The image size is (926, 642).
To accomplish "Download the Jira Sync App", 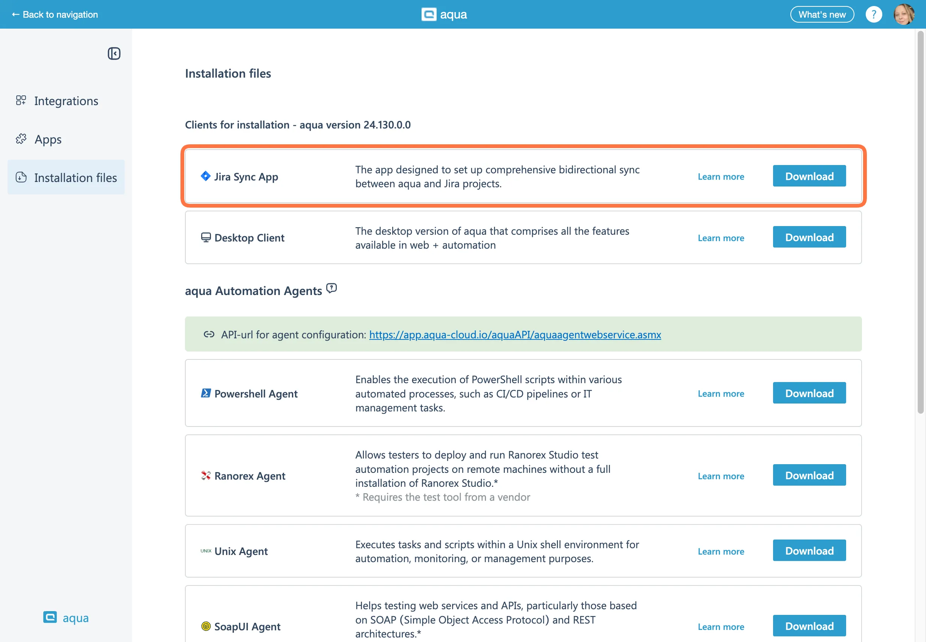I will click(x=809, y=176).
